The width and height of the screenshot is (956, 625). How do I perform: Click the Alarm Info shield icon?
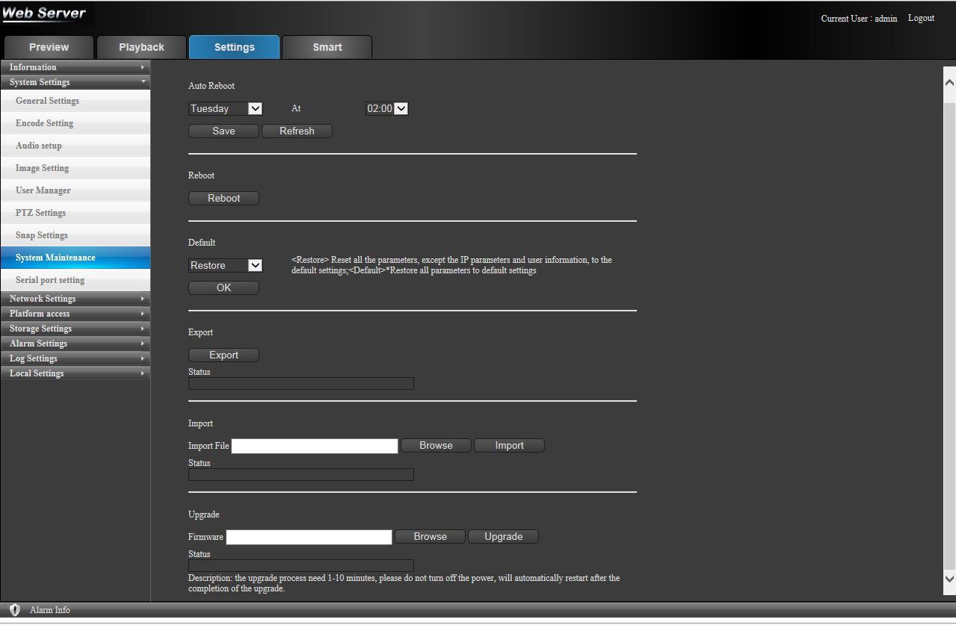tap(14, 610)
